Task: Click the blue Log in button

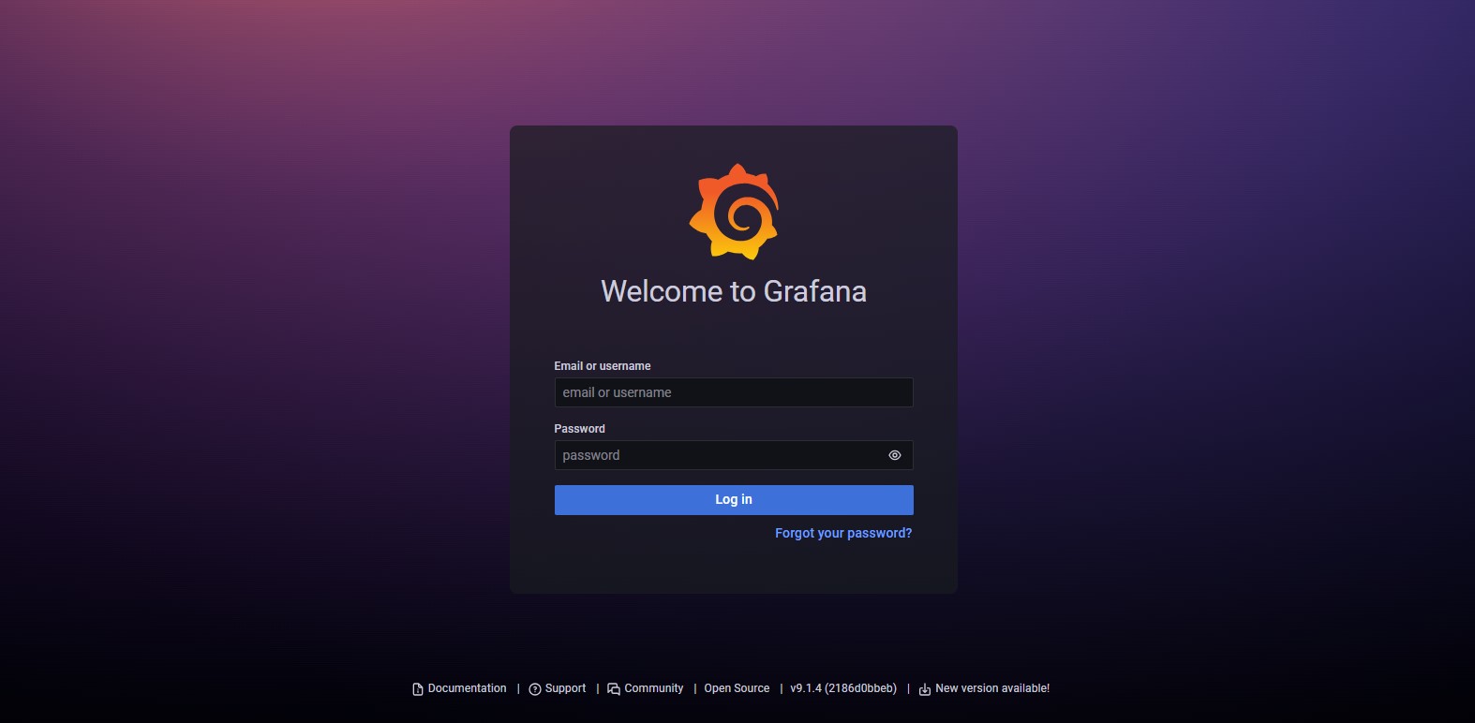Action: click(734, 500)
